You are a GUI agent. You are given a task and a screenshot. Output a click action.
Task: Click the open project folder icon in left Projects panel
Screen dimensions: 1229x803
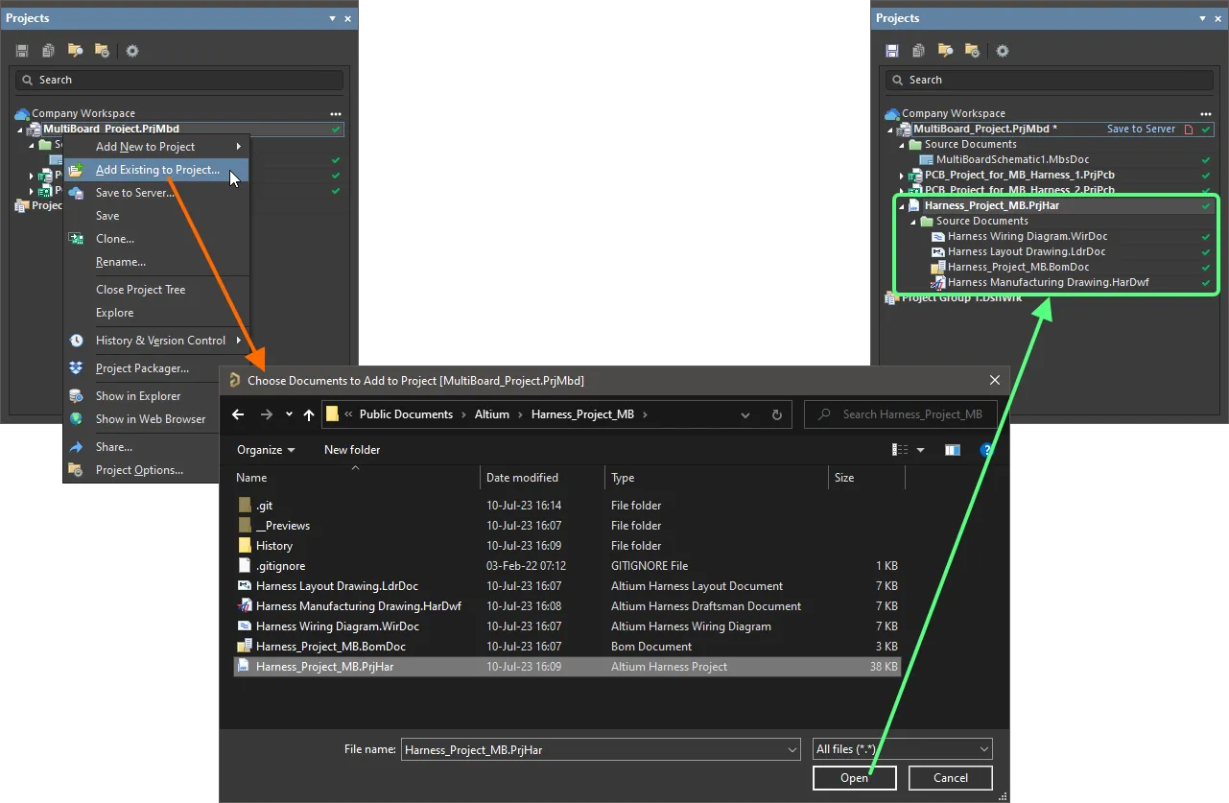[75, 51]
